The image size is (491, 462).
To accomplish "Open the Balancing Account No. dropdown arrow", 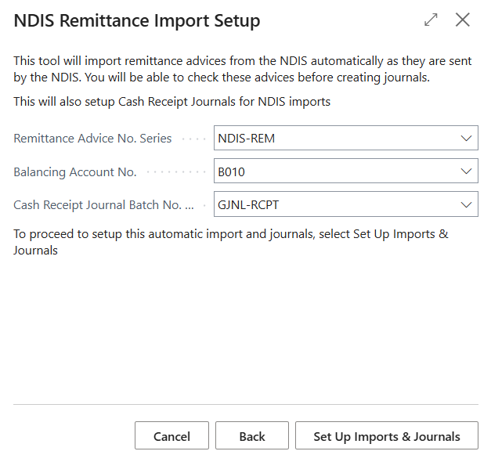I will pyautogui.click(x=466, y=171).
